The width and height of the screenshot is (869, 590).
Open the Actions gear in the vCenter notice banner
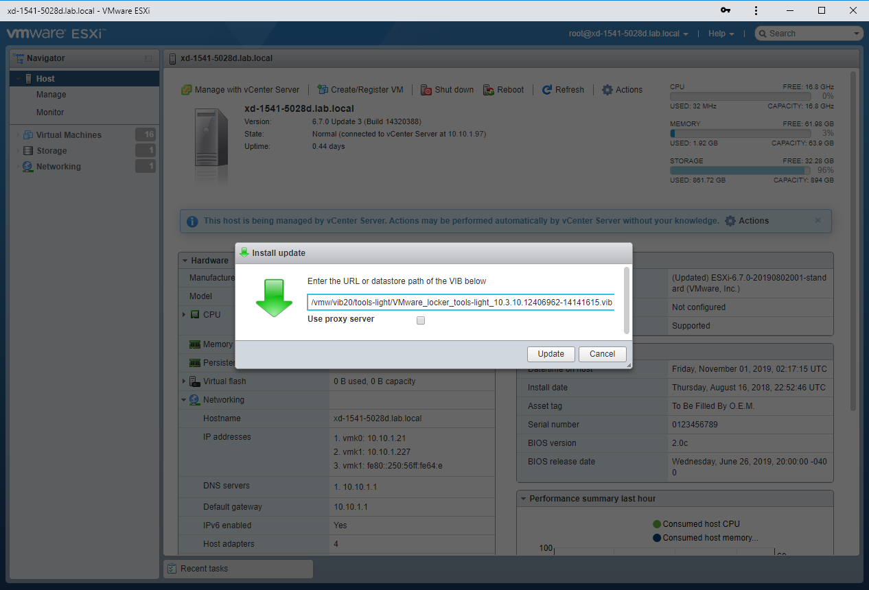click(747, 221)
